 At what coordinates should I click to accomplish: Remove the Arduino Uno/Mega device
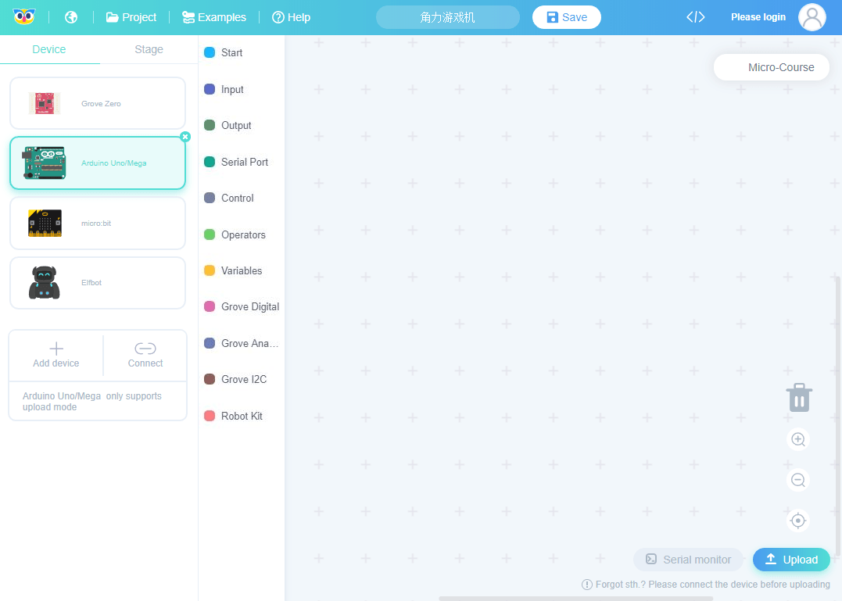pyautogui.click(x=185, y=137)
